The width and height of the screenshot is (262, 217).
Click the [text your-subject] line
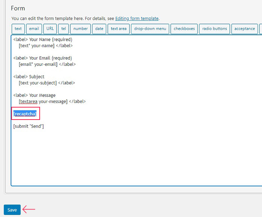[47, 83]
